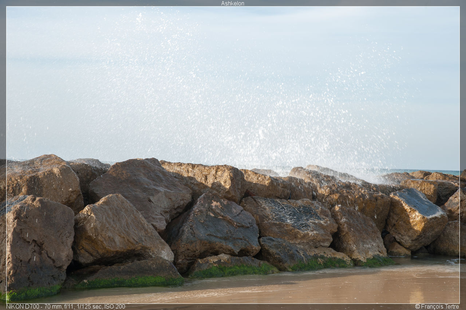The width and height of the screenshot is (466, 310).
Task: Click the NIKON D700 exposure info caption
Action: (66, 306)
